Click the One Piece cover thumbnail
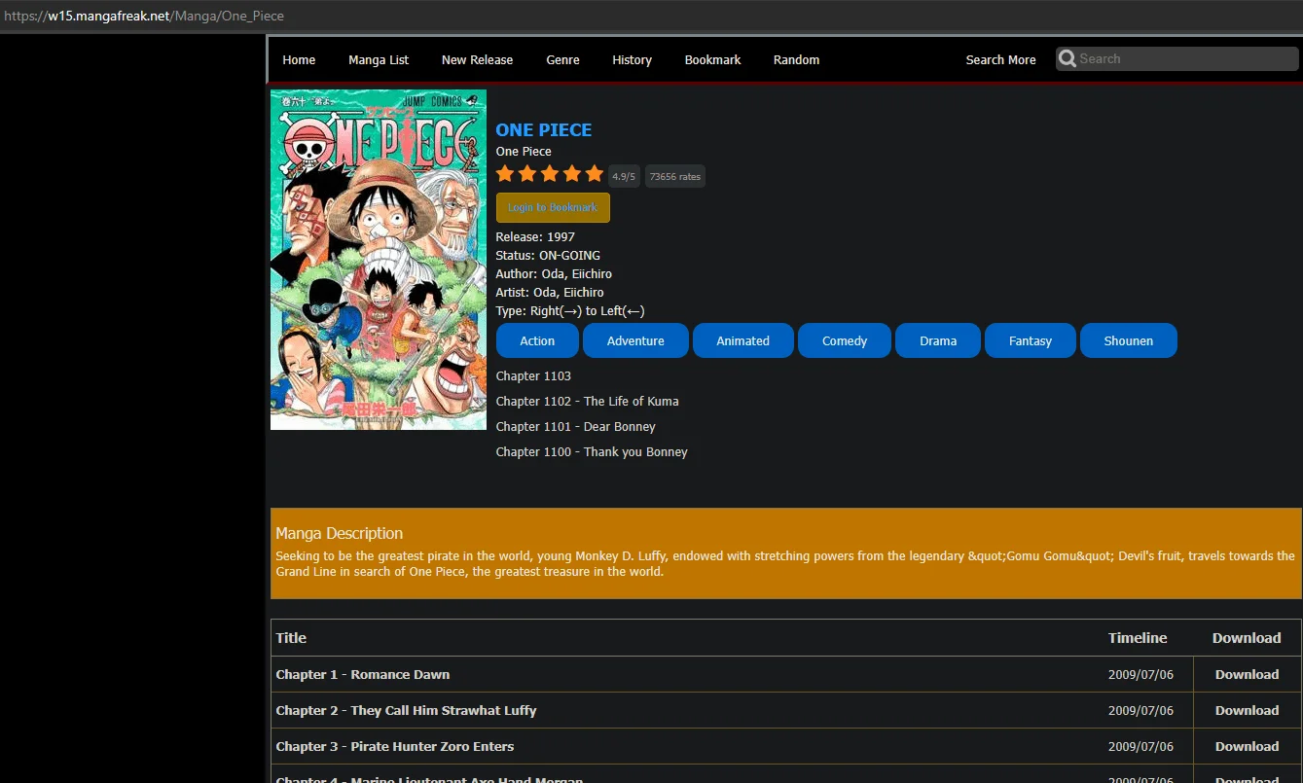Image resolution: width=1303 pixels, height=783 pixels. click(379, 260)
